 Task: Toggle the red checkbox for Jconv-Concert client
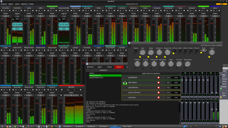pos(158,92)
